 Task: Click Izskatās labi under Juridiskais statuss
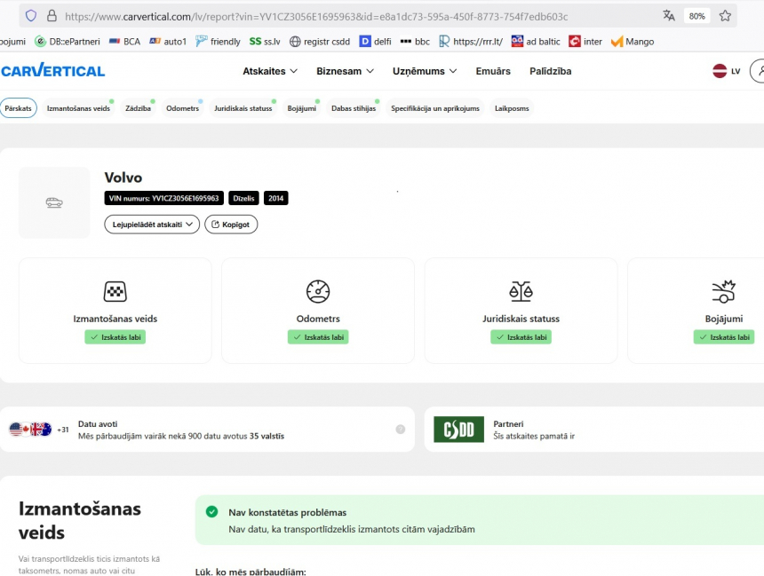[x=521, y=337]
